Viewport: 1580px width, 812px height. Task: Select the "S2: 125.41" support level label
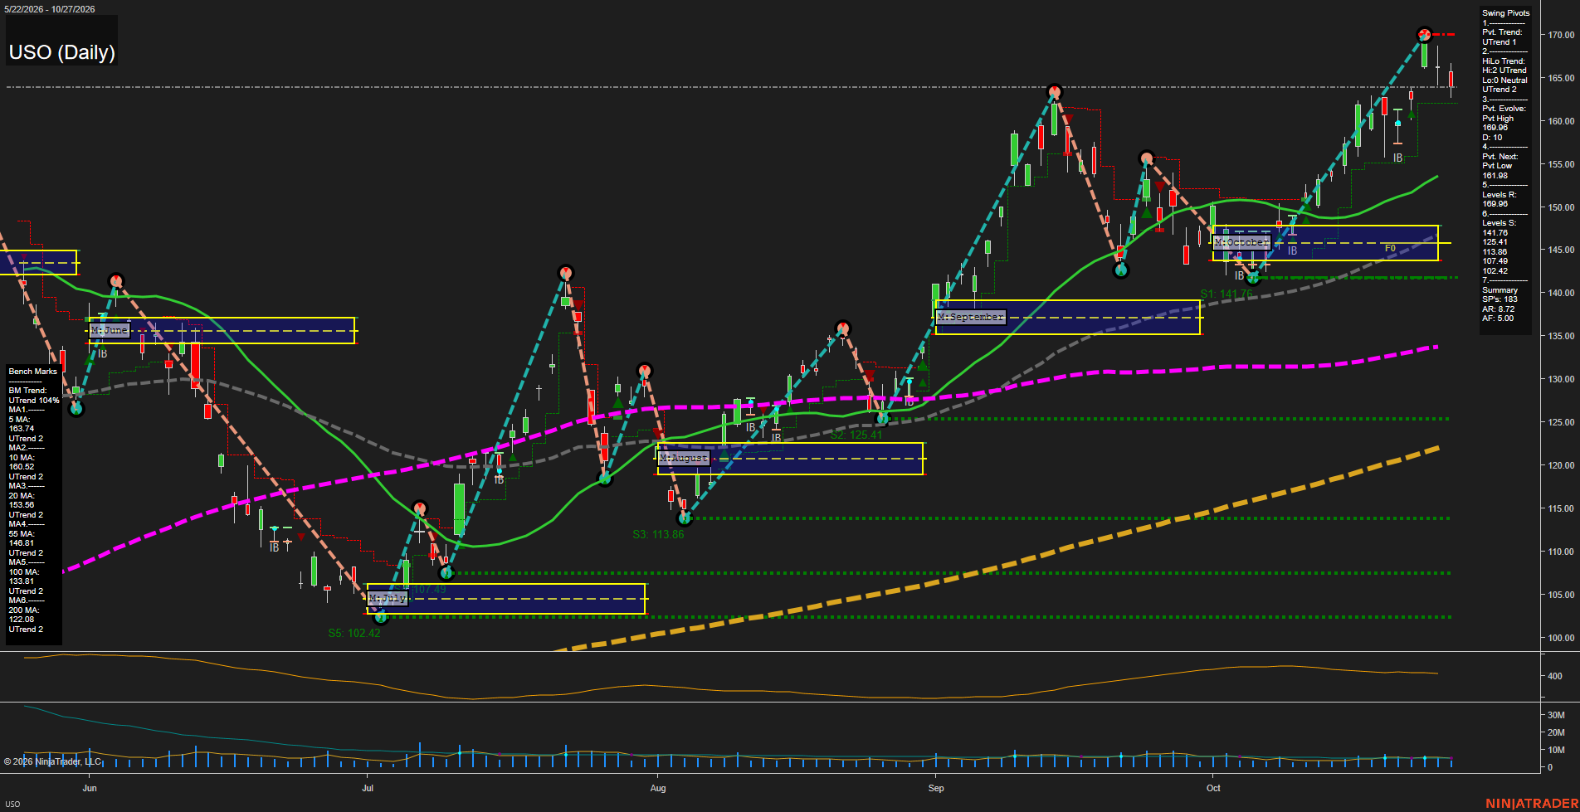[x=856, y=435]
